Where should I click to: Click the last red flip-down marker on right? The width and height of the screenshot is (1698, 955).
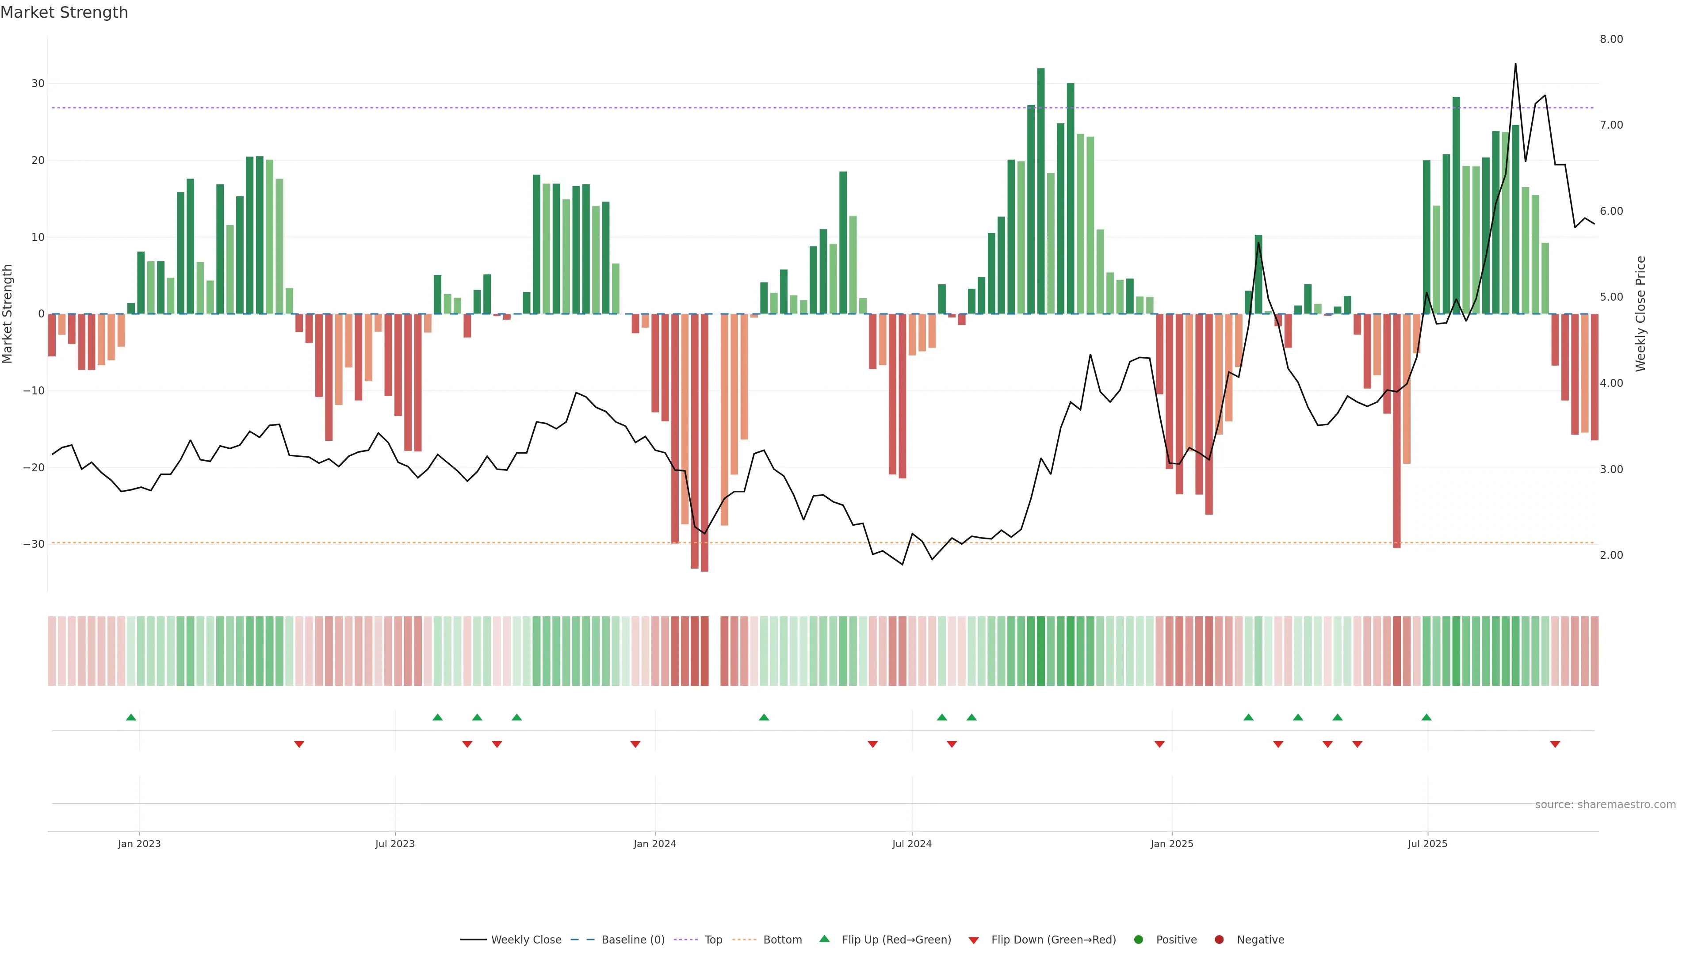1555,744
